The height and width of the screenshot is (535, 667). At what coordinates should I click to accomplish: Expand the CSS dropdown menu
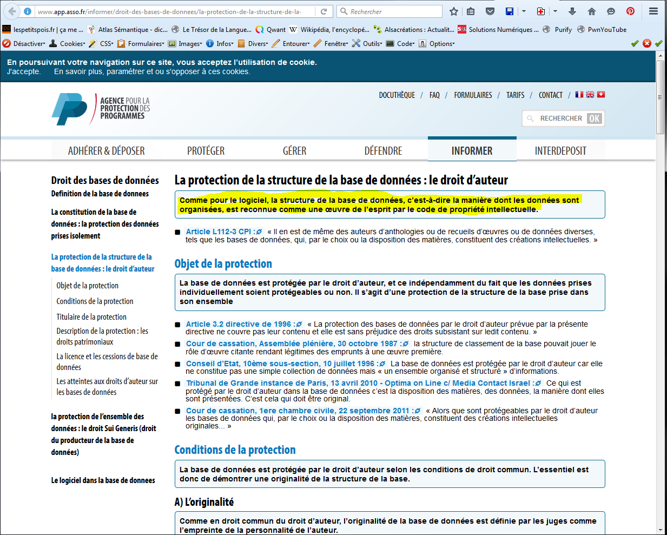point(101,43)
